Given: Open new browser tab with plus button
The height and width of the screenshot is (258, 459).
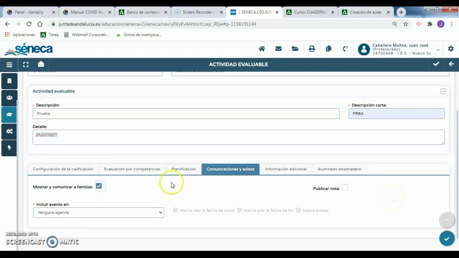Looking at the screenshot, I should coord(401,12).
